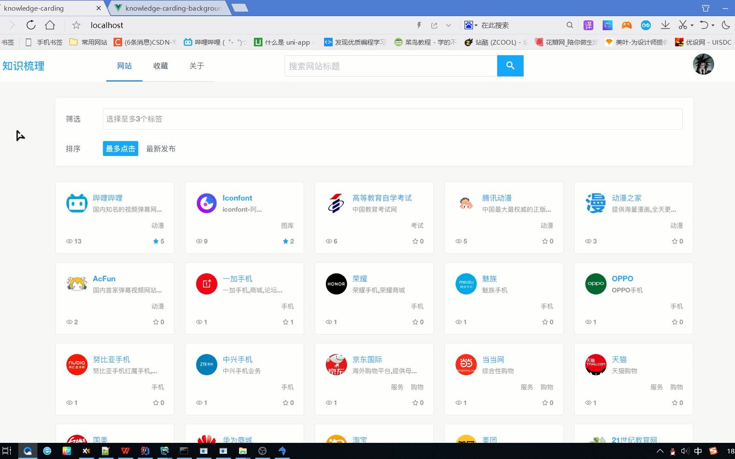Screen dimensions: 735x459
Task: Open the Bilibili site logo
Action: click(x=77, y=203)
